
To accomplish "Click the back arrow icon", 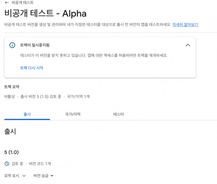I will click(x=7, y=3).
